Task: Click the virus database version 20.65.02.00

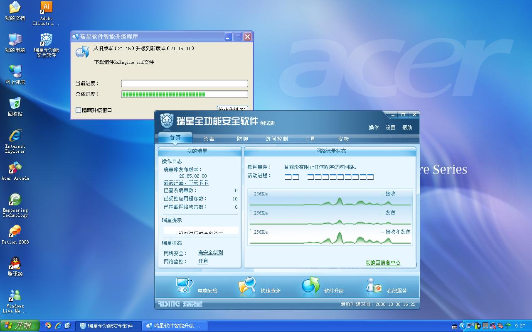Action: 193,176
